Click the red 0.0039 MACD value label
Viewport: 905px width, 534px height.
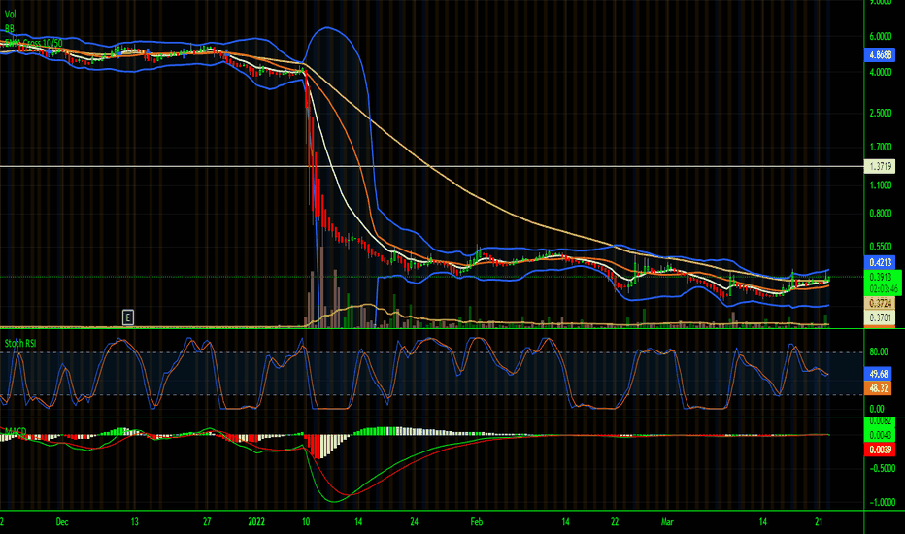pyautogui.click(x=880, y=450)
